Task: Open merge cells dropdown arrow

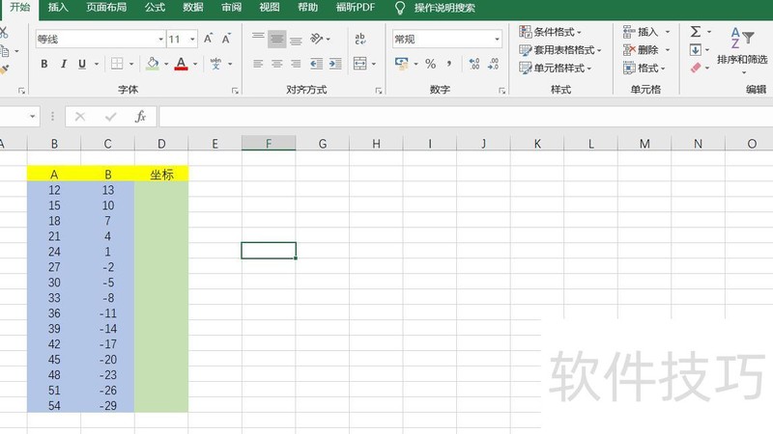Action: tap(374, 64)
